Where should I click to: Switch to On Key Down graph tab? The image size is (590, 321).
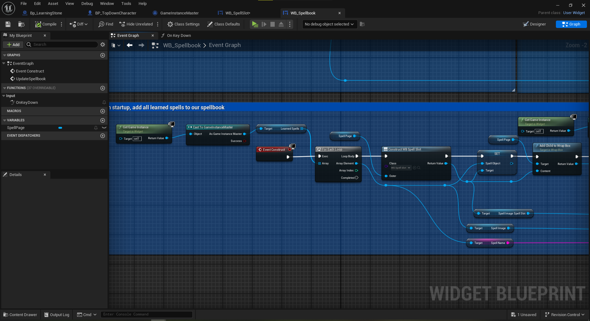[179, 36]
